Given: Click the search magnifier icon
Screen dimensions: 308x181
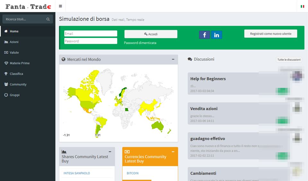Looking at the screenshot, I should click(48, 19).
